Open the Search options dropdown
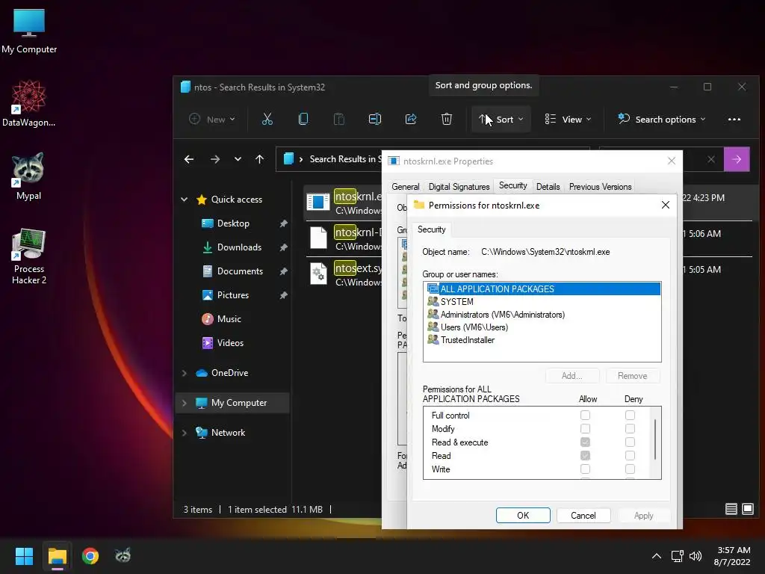 [x=662, y=119]
